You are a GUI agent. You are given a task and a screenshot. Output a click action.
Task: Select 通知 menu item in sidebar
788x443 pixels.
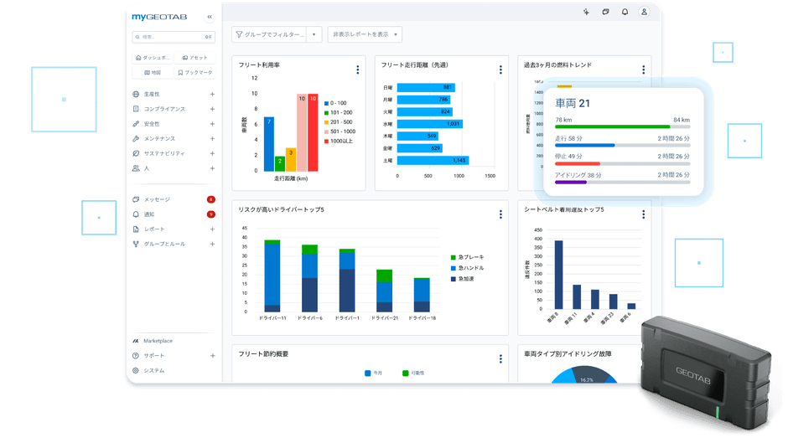coord(174,214)
